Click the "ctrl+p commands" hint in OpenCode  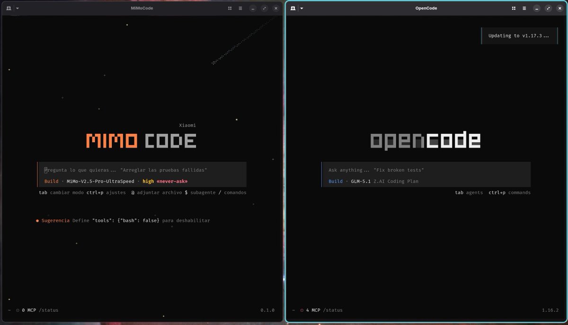point(510,193)
